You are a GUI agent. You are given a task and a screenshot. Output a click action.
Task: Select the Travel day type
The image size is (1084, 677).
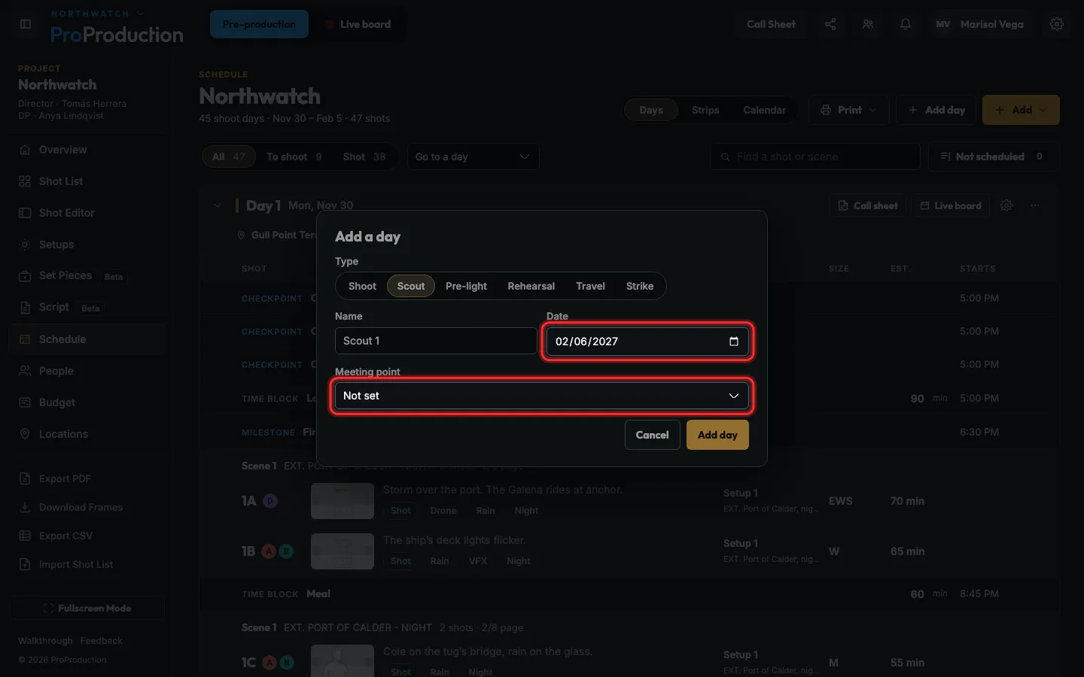click(590, 286)
